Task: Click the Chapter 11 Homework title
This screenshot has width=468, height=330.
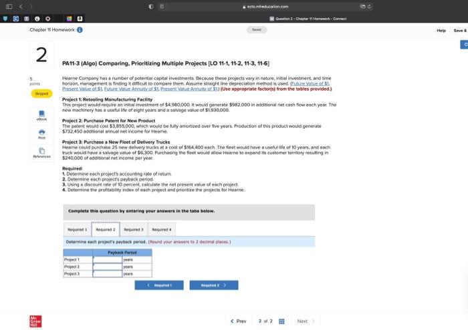Action: (52, 30)
